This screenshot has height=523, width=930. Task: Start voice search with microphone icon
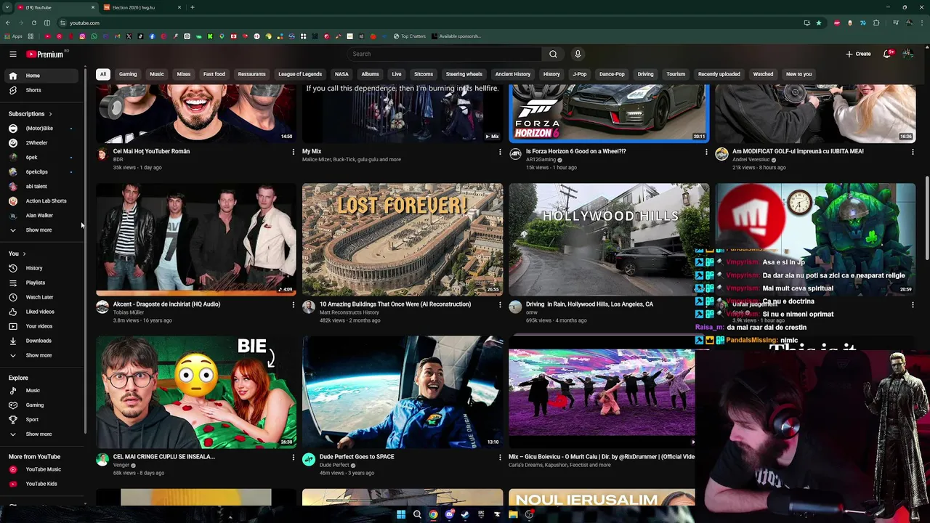(x=578, y=54)
